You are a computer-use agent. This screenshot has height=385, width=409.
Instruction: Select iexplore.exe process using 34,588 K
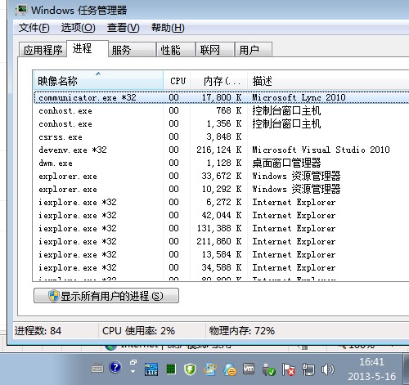click(x=222, y=267)
